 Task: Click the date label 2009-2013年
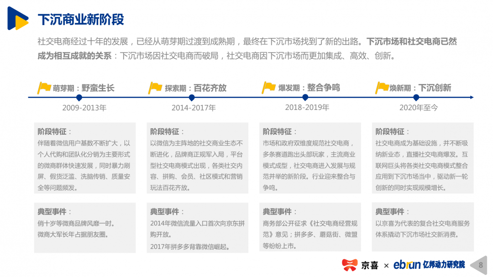click(x=84, y=108)
